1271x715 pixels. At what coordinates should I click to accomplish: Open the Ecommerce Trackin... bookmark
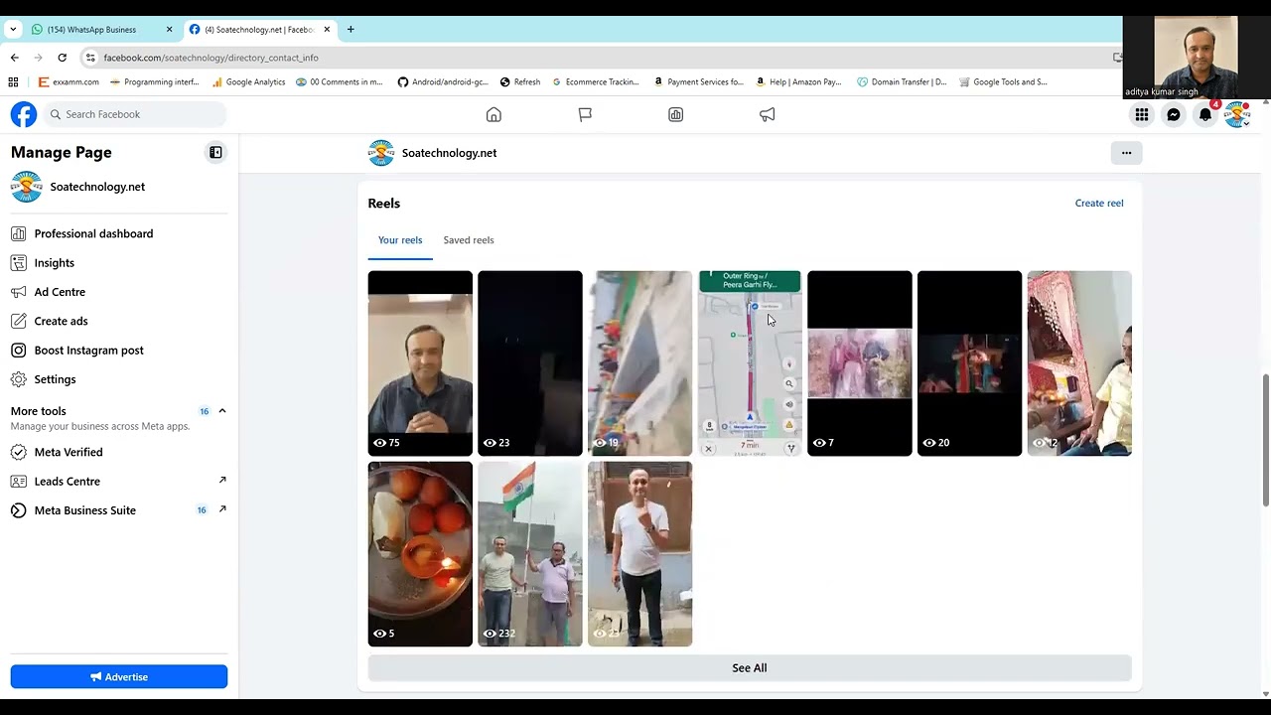[596, 82]
